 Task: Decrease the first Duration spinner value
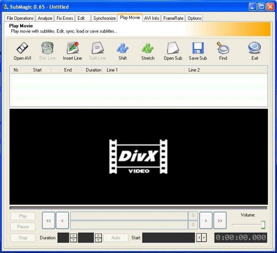74,240
